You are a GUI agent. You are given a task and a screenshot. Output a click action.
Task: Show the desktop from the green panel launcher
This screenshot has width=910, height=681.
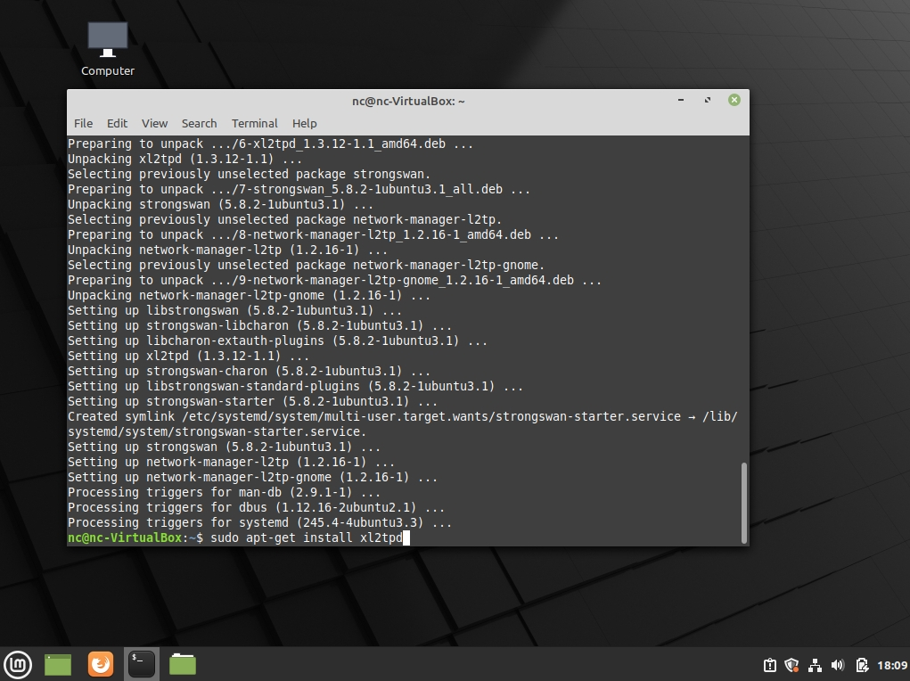click(x=58, y=664)
